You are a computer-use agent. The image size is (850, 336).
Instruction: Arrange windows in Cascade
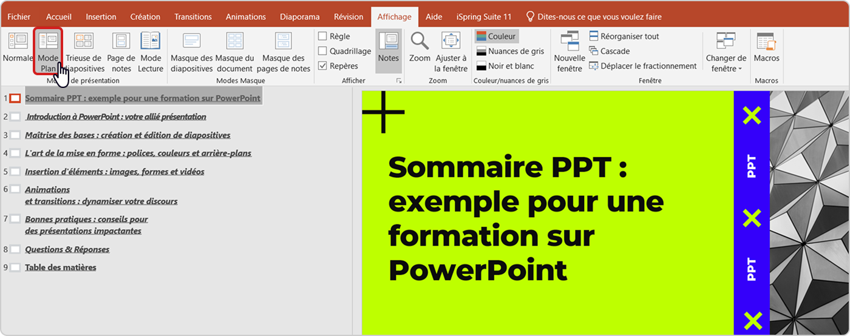click(610, 51)
